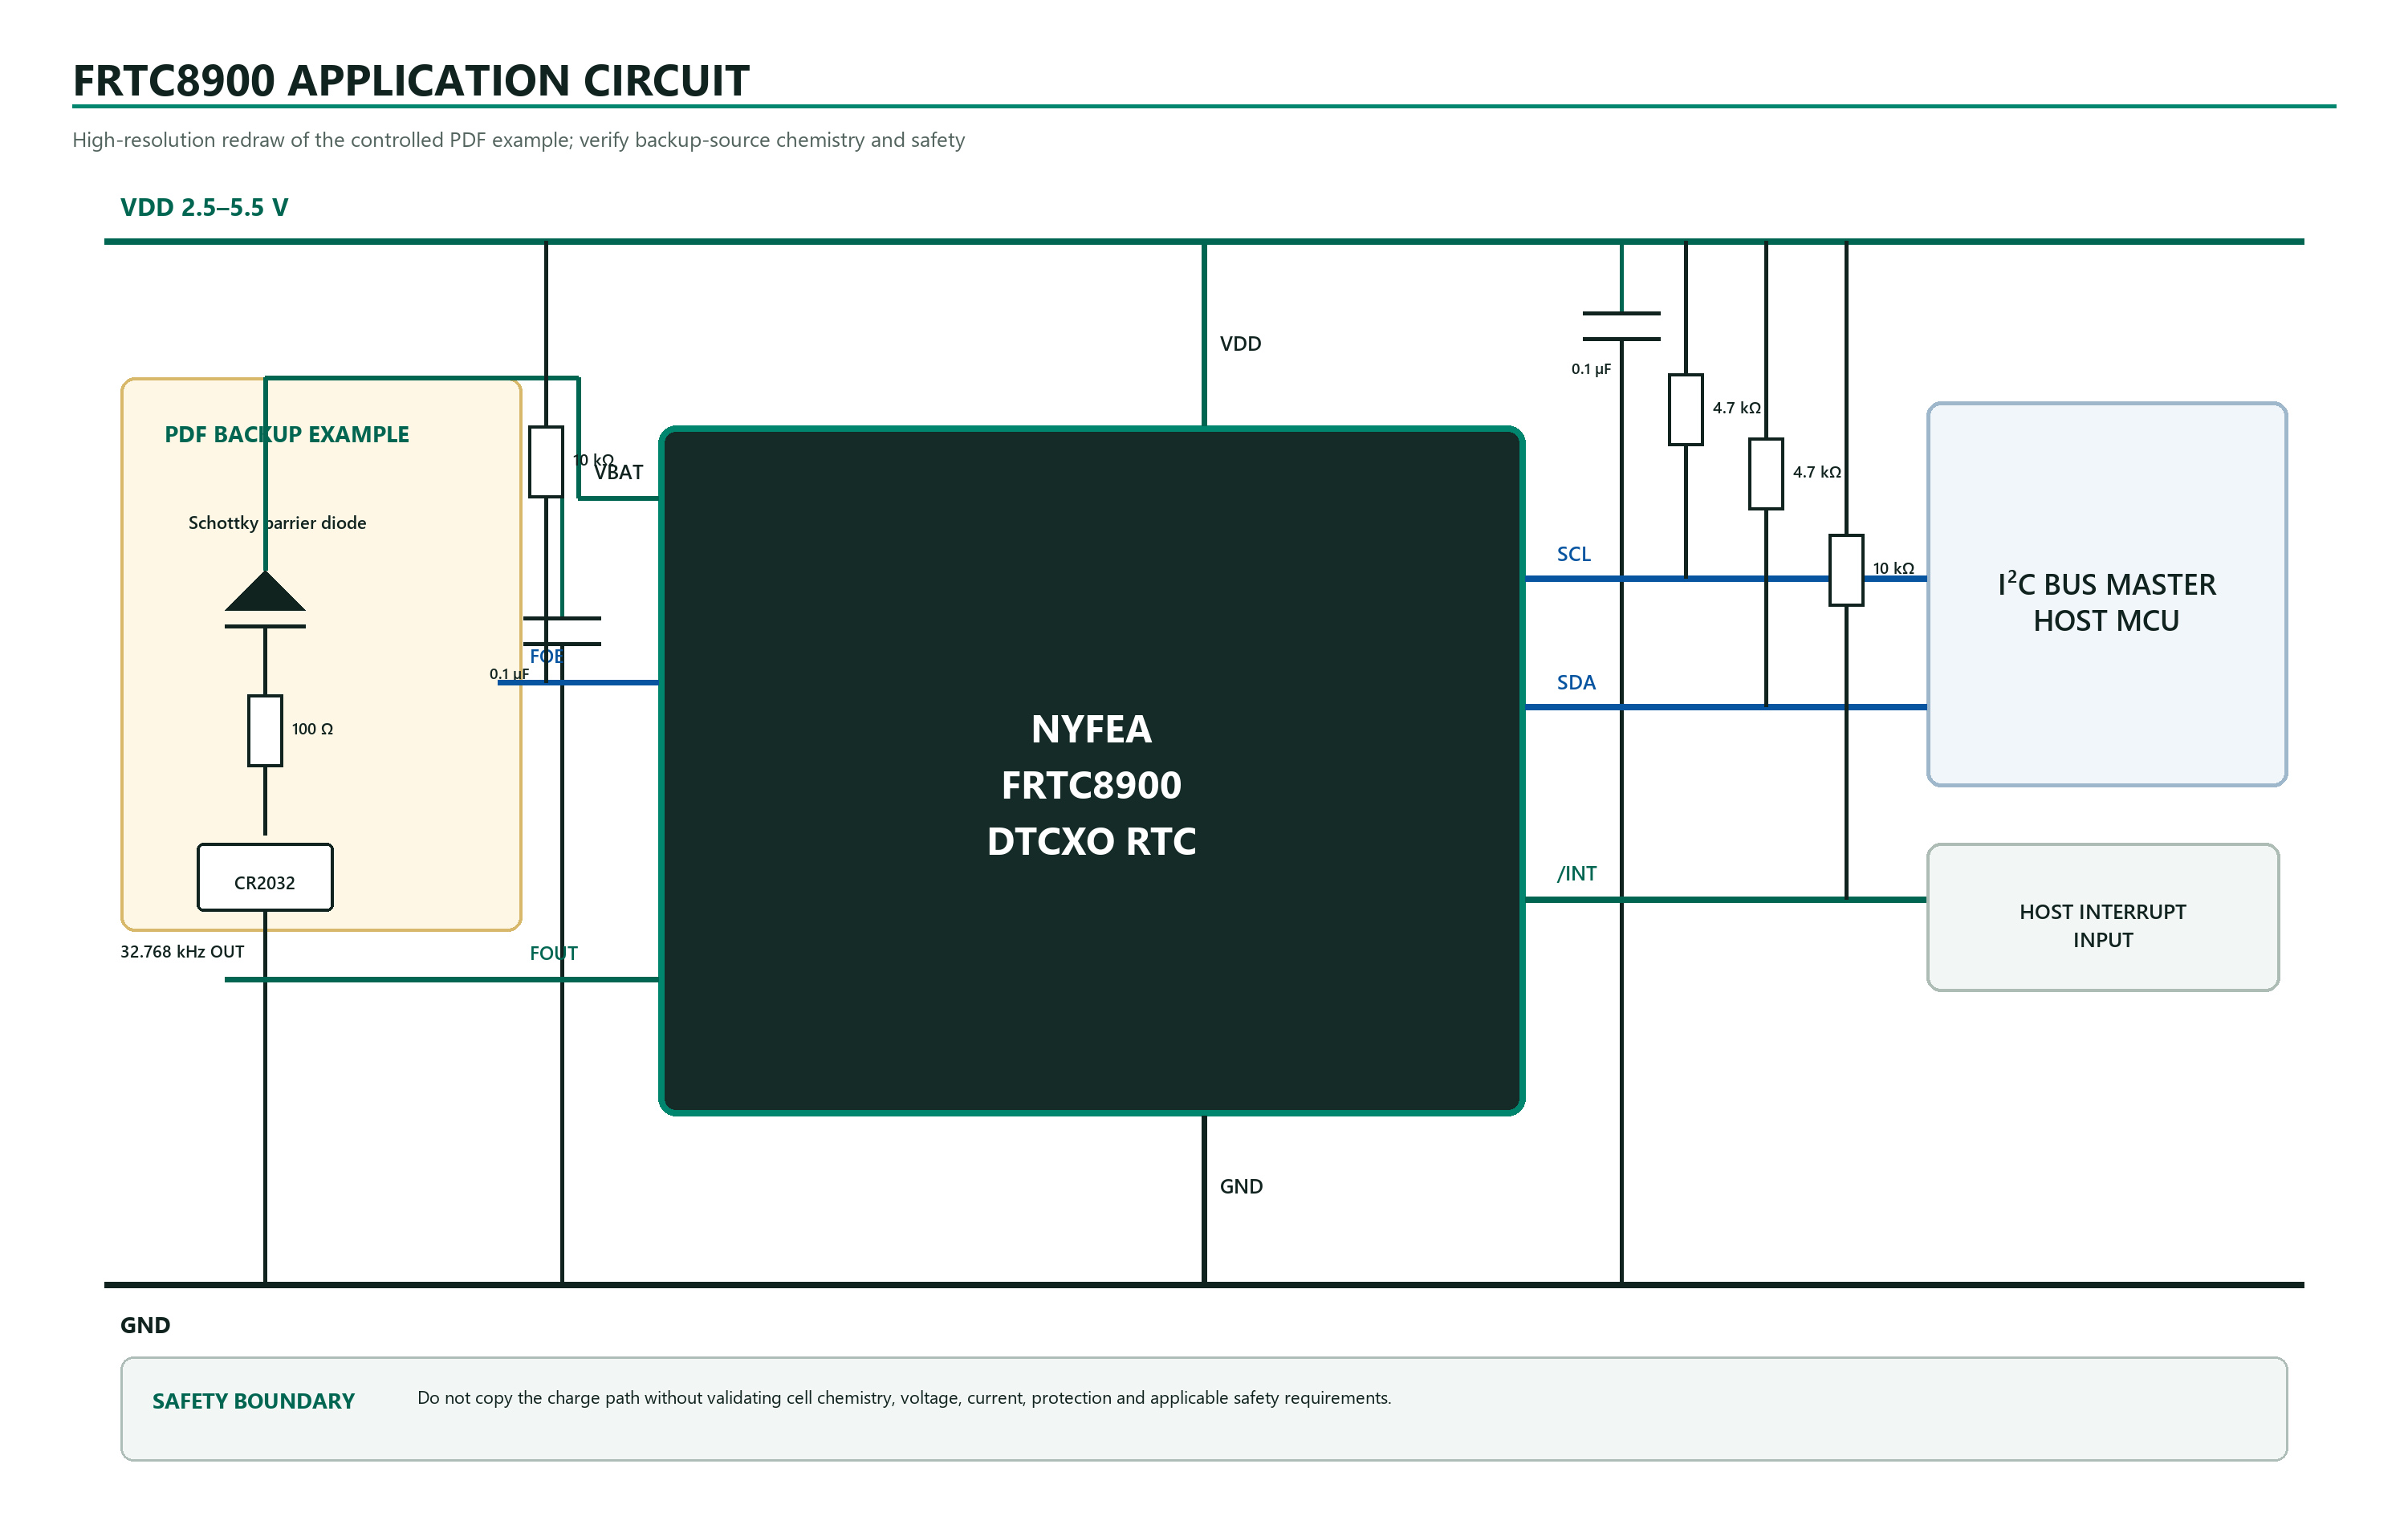Click the /INT signal label
Viewport: 2408px width, 1525px height.
tap(1576, 874)
